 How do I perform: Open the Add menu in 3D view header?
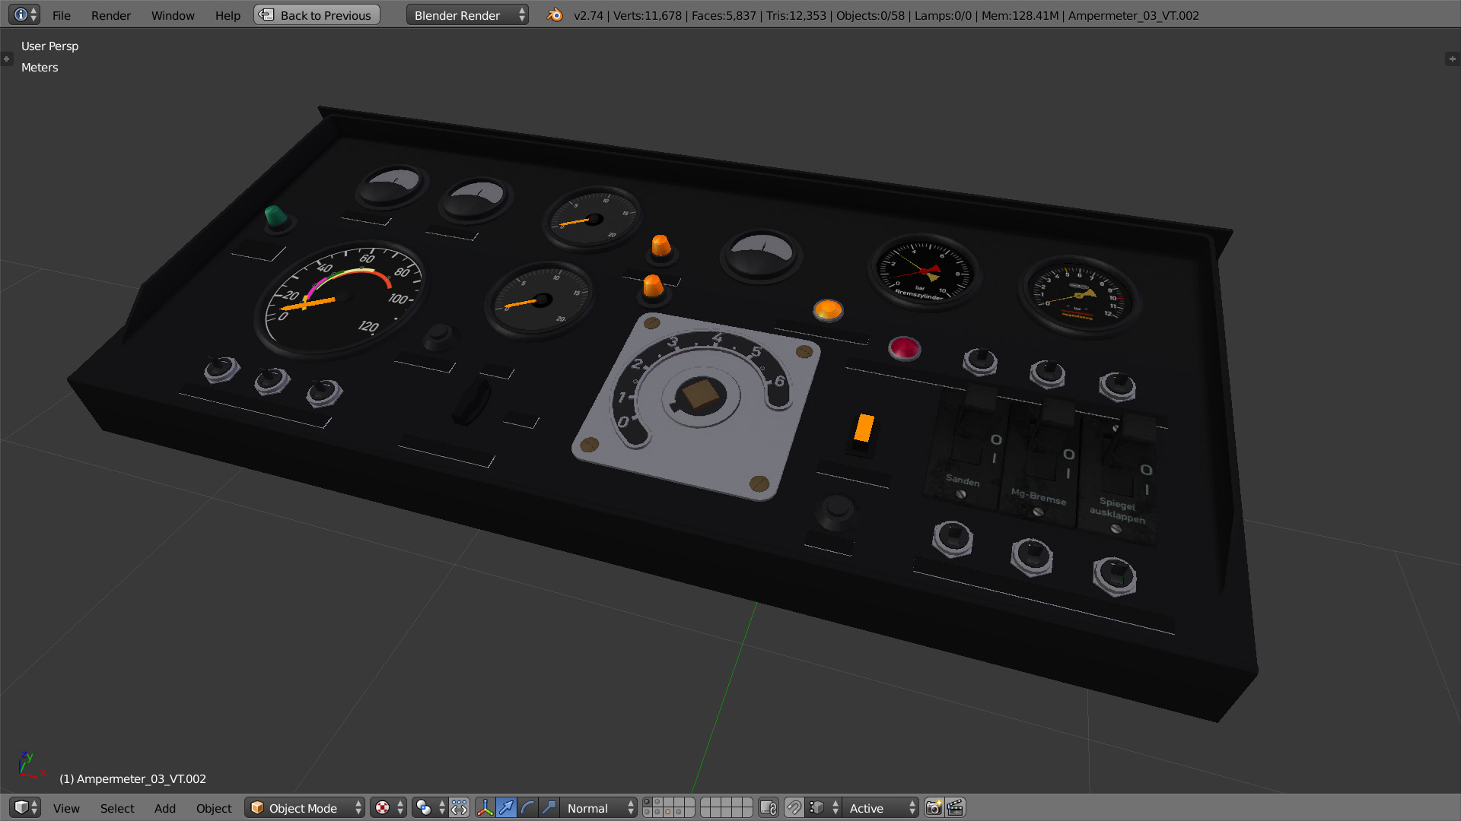pos(164,808)
